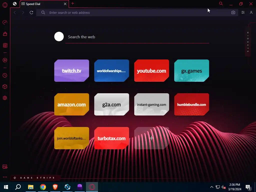Click the round search engine icon
The height and width of the screenshot is (192, 256).
click(x=59, y=36)
